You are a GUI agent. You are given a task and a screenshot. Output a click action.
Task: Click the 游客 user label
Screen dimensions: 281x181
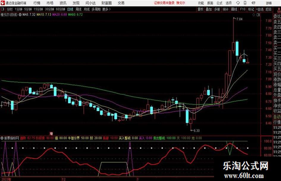pyautogui.click(x=269, y=3)
